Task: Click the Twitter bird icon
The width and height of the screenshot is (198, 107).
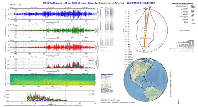Action: click(x=192, y=11)
